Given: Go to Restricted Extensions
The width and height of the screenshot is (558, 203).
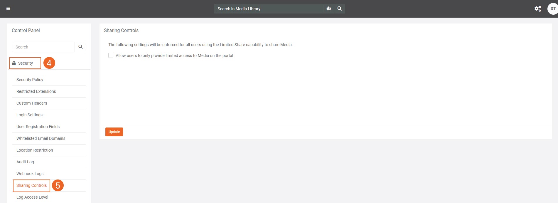Looking at the screenshot, I should tap(36, 91).
